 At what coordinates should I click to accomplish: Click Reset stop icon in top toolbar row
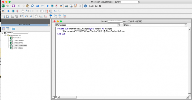pyautogui.click(x=57, y=6)
